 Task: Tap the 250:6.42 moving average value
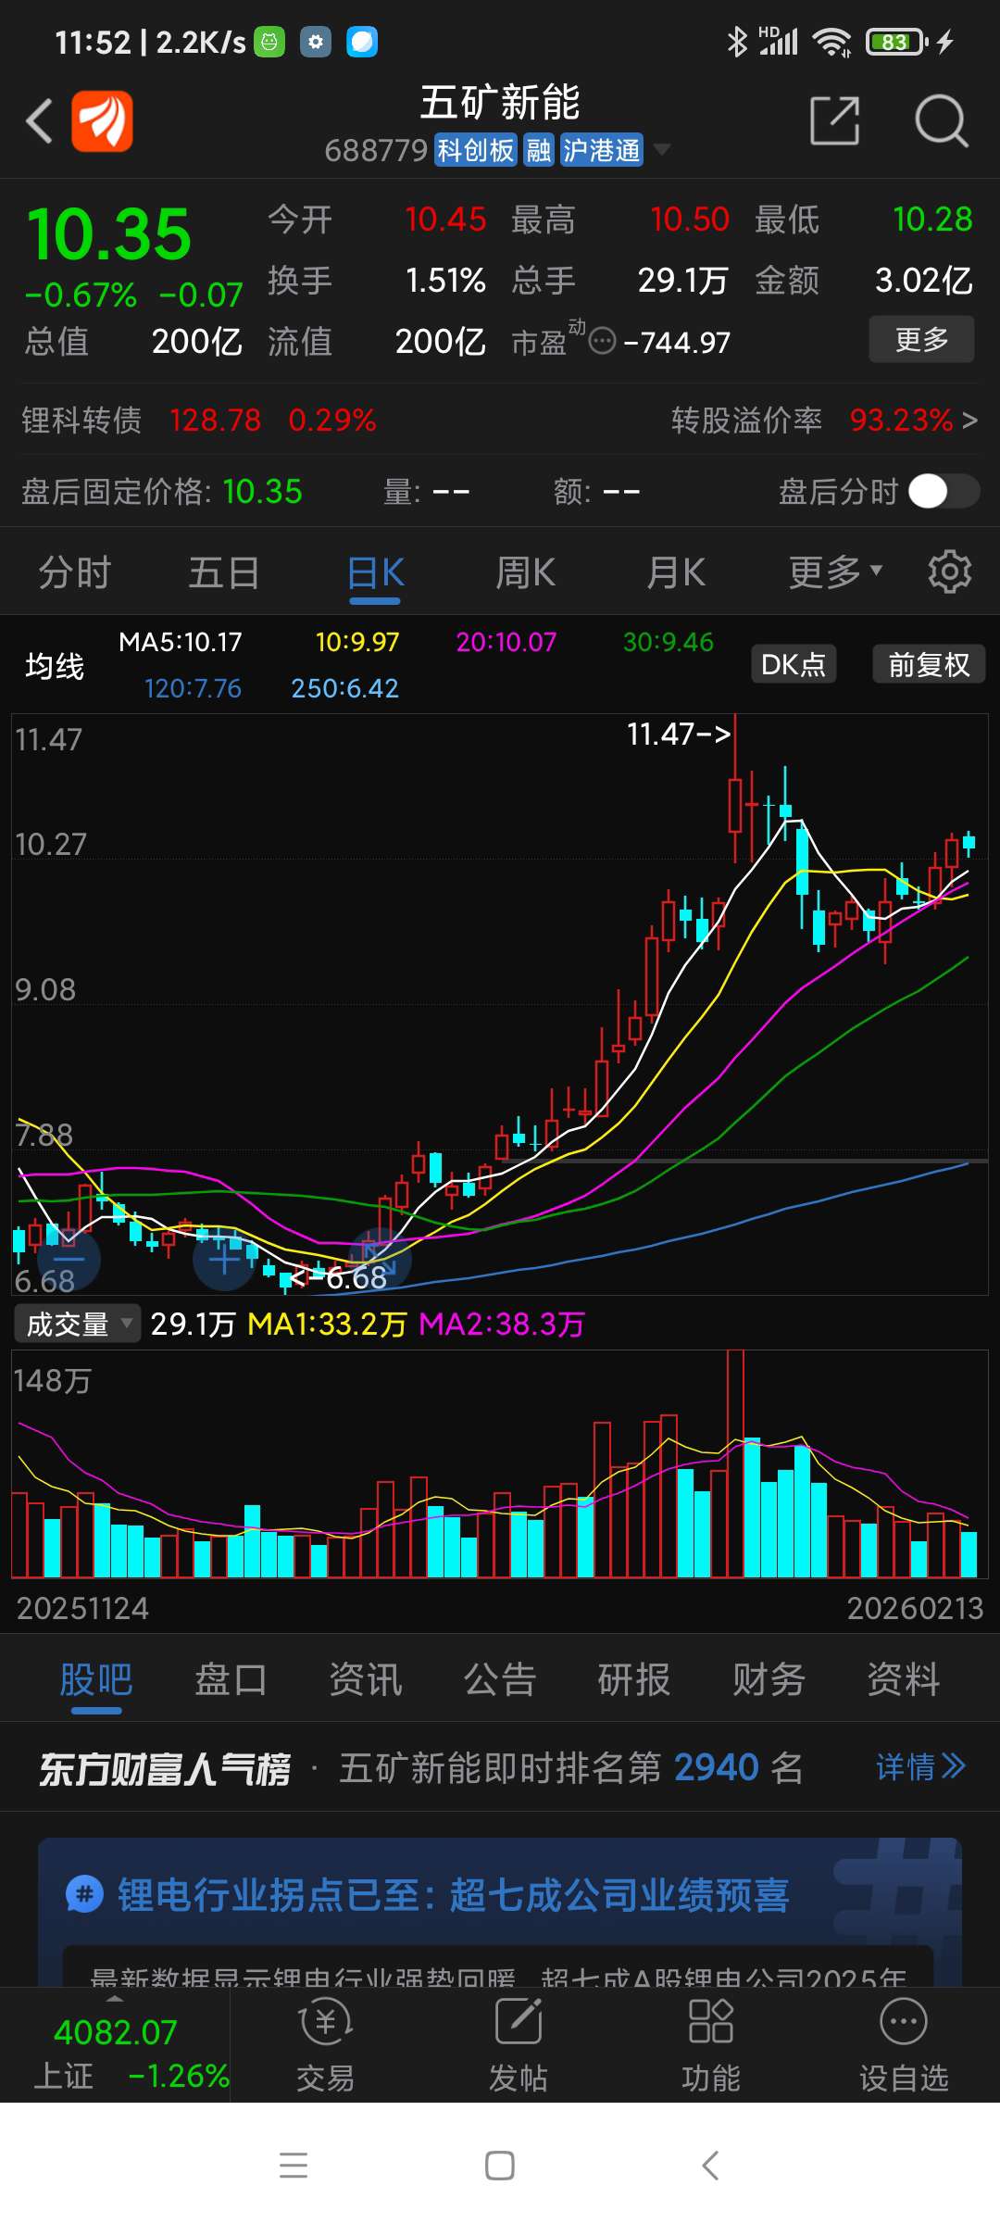click(x=344, y=688)
